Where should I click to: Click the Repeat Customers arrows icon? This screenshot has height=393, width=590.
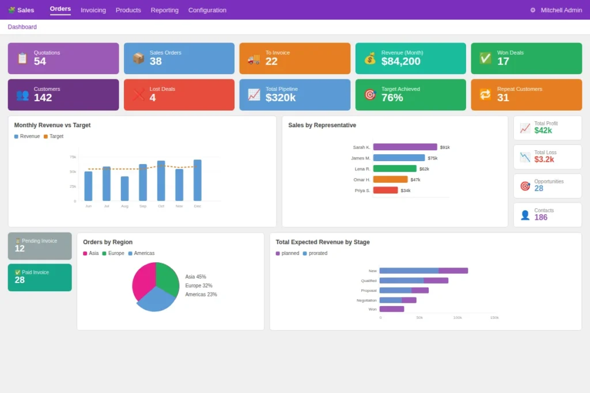(485, 95)
